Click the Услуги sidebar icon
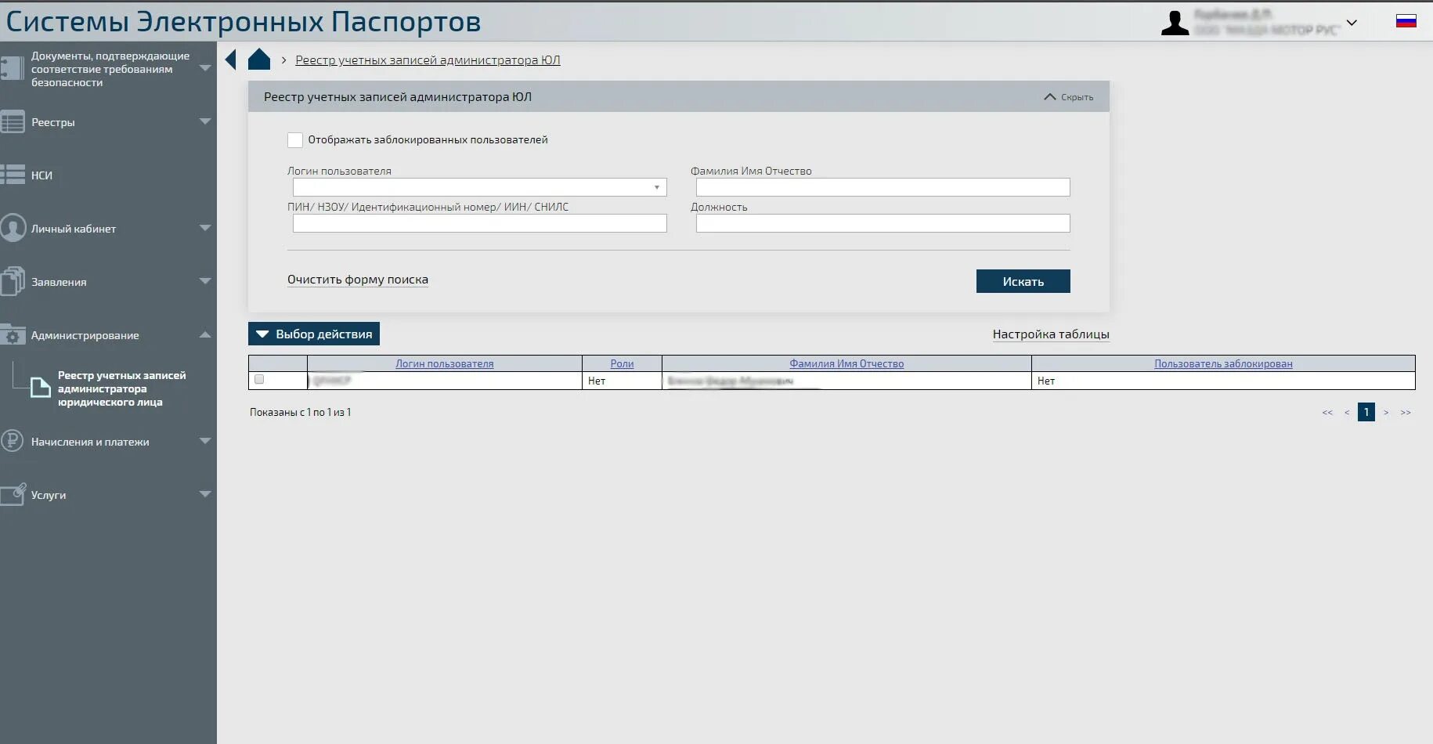This screenshot has height=744, width=1433. (13, 494)
